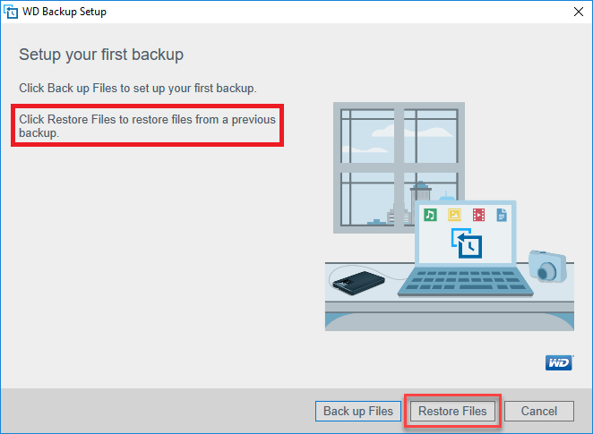This screenshot has height=434, width=593.
Task: Close the WD Backup Setup window
Action: (x=579, y=12)
